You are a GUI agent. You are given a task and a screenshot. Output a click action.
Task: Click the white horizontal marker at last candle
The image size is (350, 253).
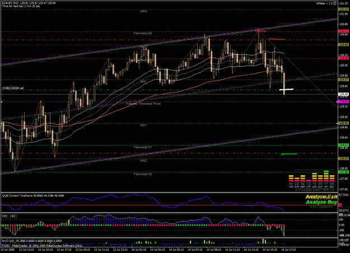[x=286, y=90]
